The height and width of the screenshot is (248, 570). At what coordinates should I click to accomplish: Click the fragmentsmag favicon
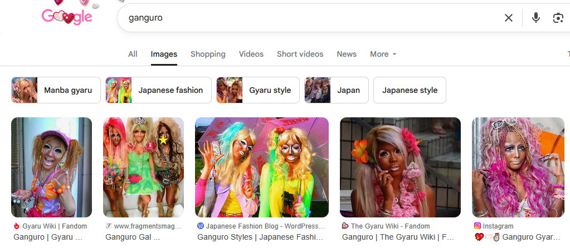108,226
